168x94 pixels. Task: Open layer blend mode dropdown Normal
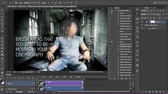click(x=148, y=14)
